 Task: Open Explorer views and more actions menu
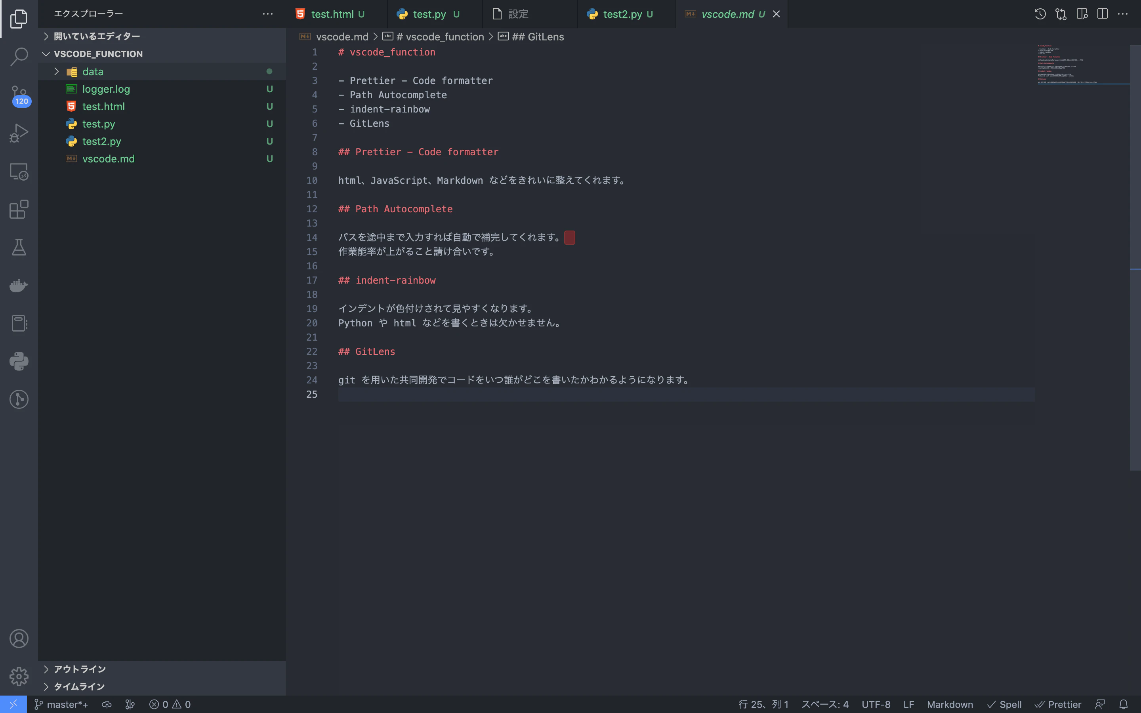(268, 14)
